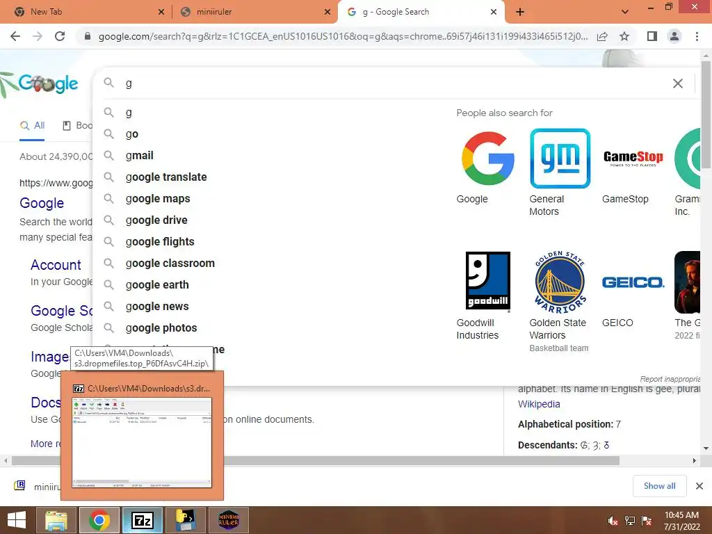This screenshot has width=712, height=534.
Task: Open the taskbar clock showing 10:45 AM
Action: click(x=681, y=521)
